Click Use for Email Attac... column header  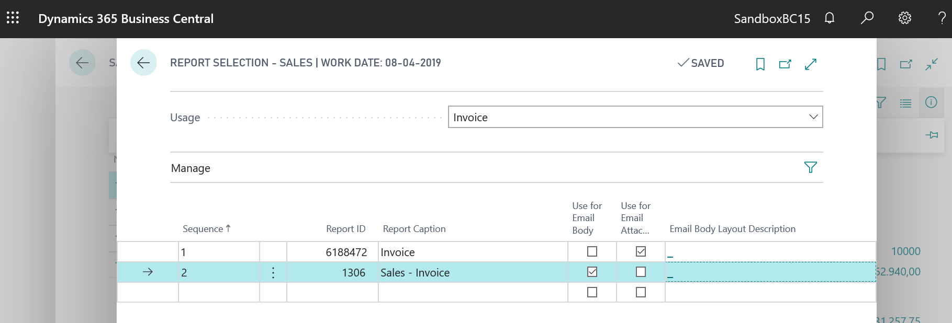(635, 218)
